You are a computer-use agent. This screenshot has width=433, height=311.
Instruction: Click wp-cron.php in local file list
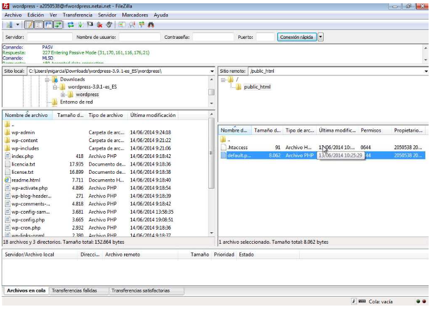click(x=26, y=228)
